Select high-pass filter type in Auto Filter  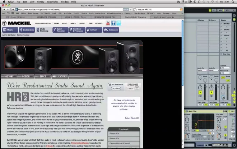197,130
